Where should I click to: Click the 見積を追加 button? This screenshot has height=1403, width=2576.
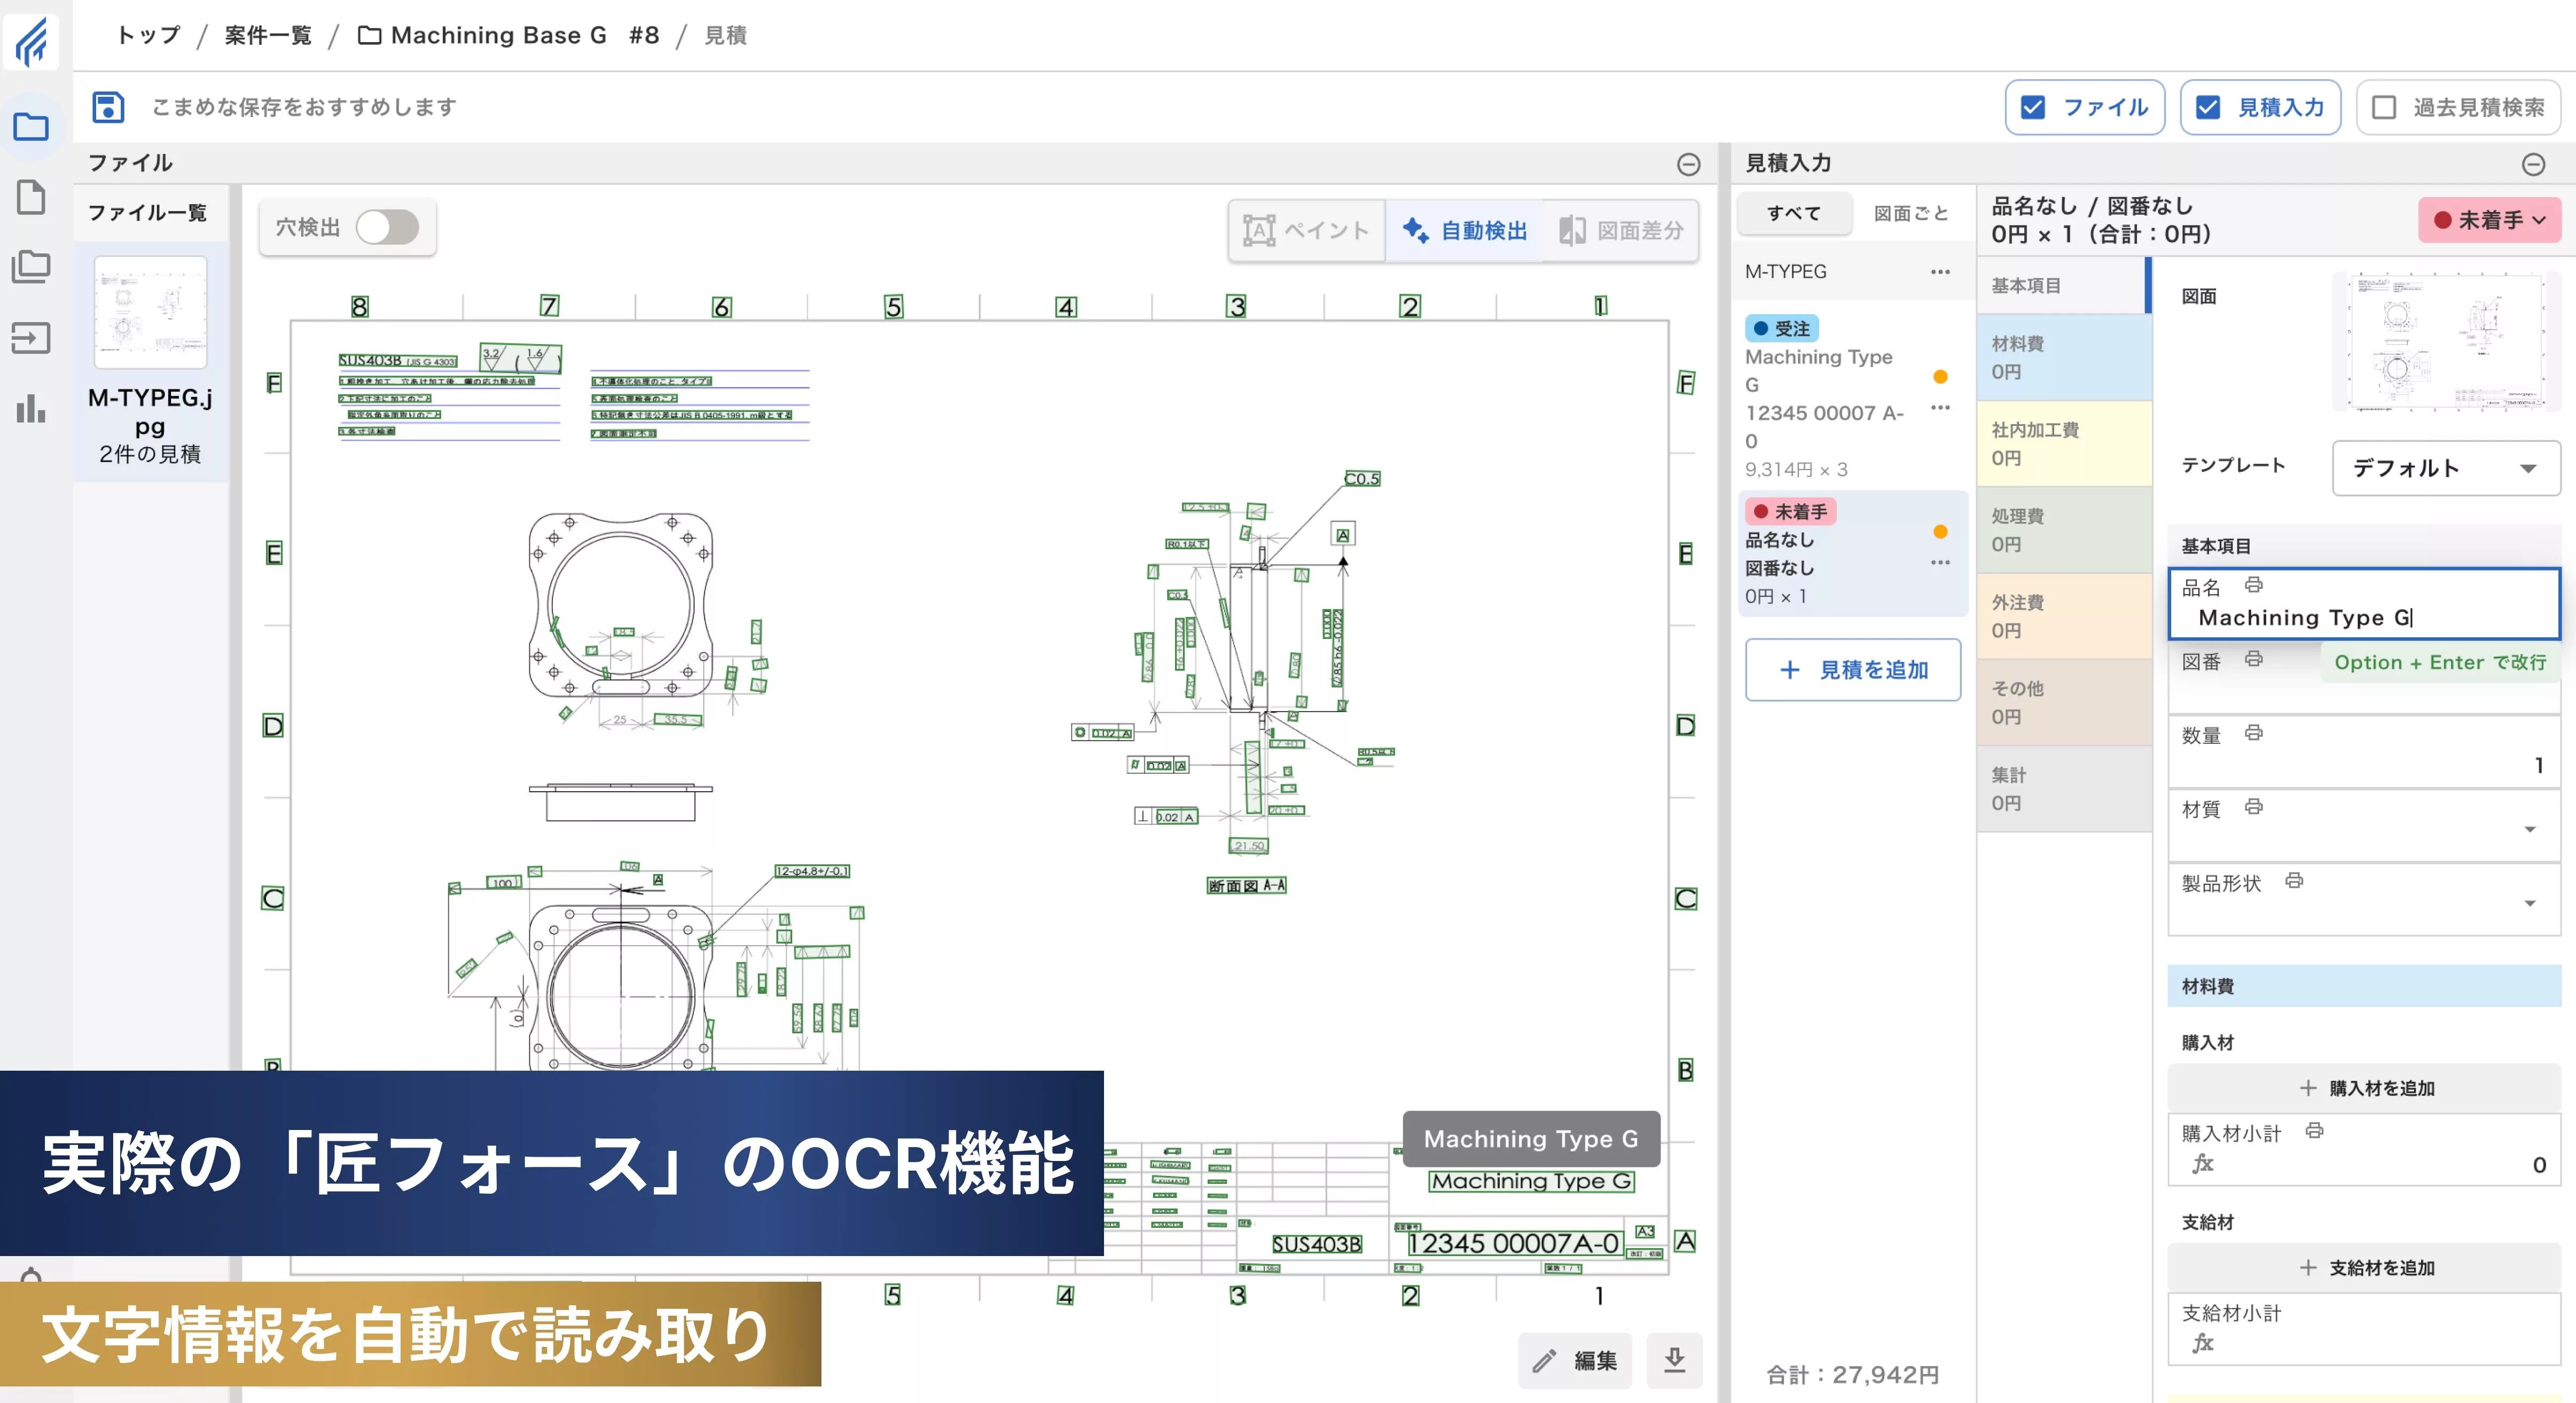[x=1853, y=670]
